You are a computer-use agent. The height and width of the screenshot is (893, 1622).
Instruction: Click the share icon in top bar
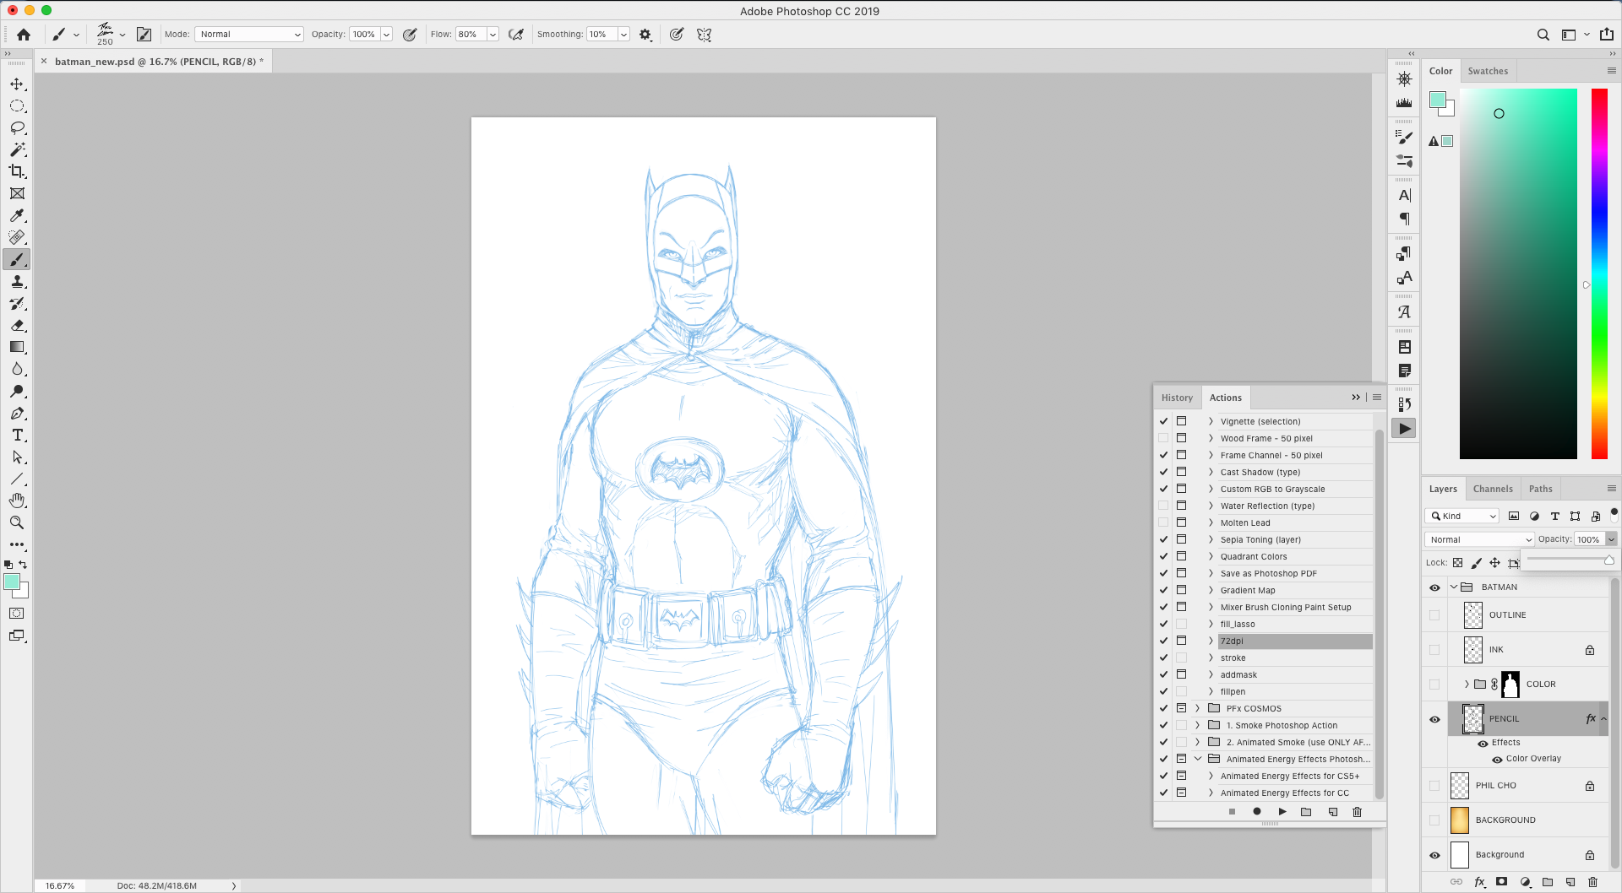point(1607,35)
